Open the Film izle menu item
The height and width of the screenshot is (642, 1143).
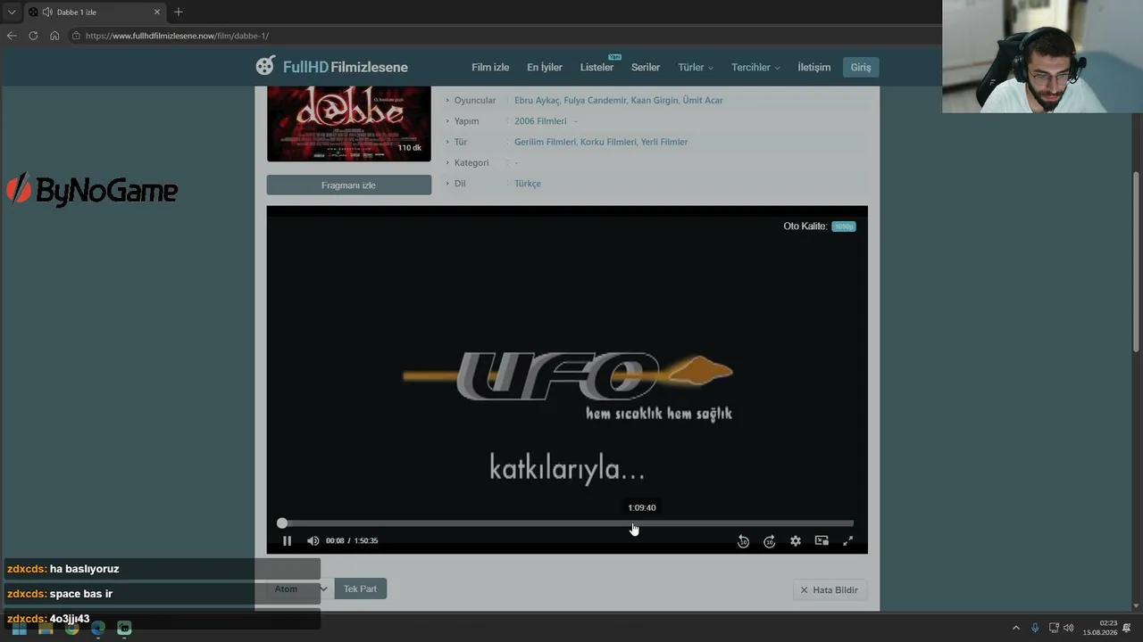pos(490,67)
